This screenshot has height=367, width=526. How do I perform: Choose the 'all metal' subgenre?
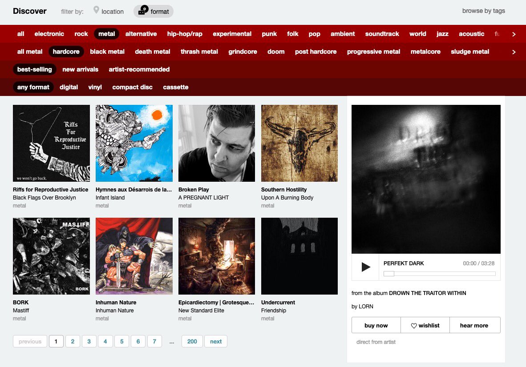pos(30,52)
